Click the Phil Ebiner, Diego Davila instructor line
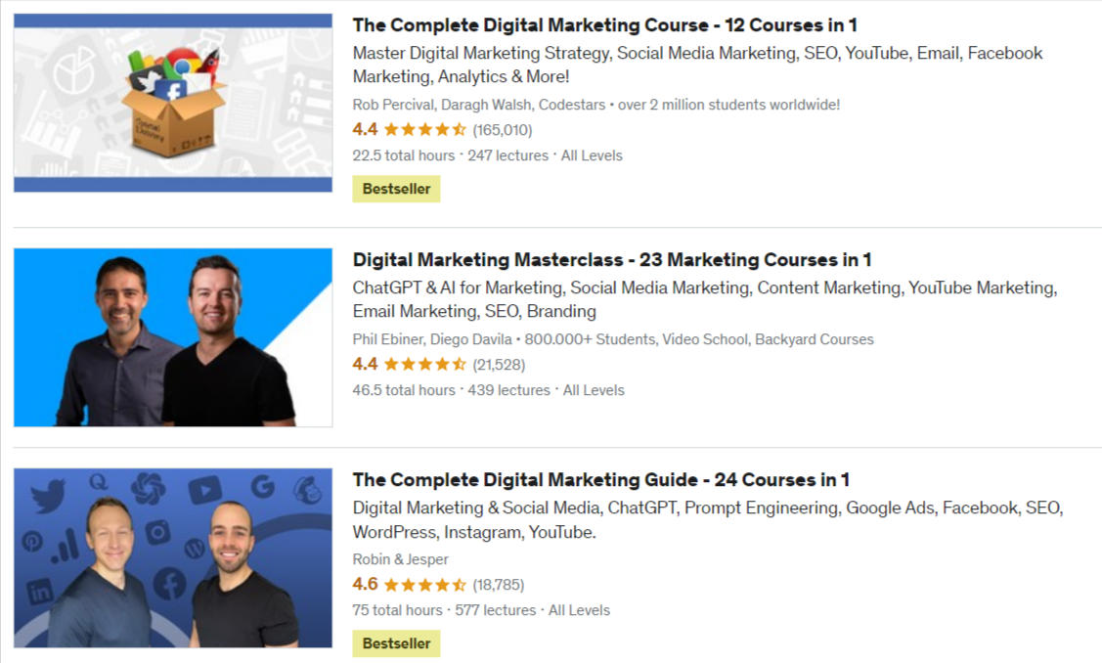The width and height of the screenshot is (1102, 663). (613, 339)
